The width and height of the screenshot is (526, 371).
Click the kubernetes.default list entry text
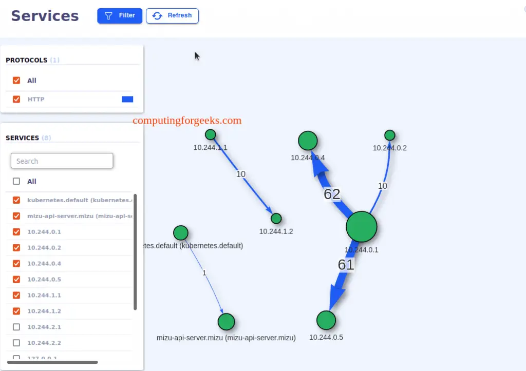(80, 200)
